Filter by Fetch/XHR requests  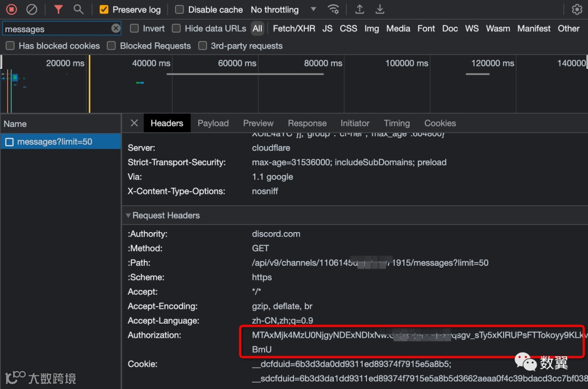coord(293,28)
